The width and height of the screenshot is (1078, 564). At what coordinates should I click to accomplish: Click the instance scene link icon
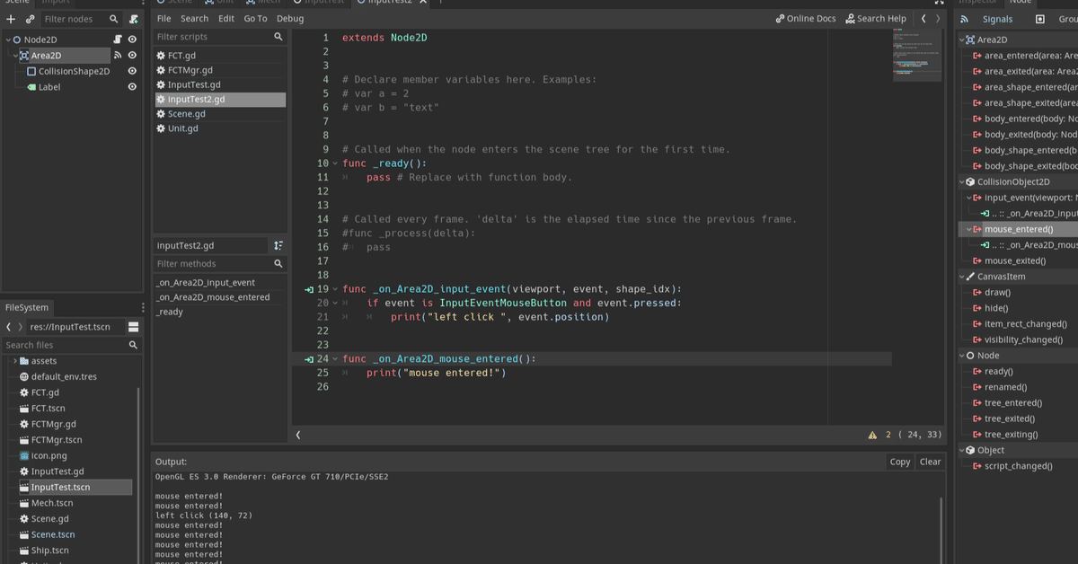tap(30, 19)
